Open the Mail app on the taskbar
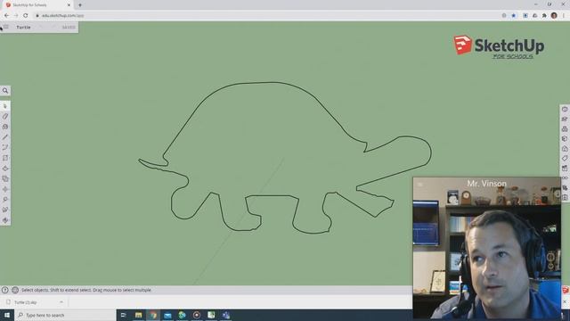570x321 pixels. click(x=167, y=315)
